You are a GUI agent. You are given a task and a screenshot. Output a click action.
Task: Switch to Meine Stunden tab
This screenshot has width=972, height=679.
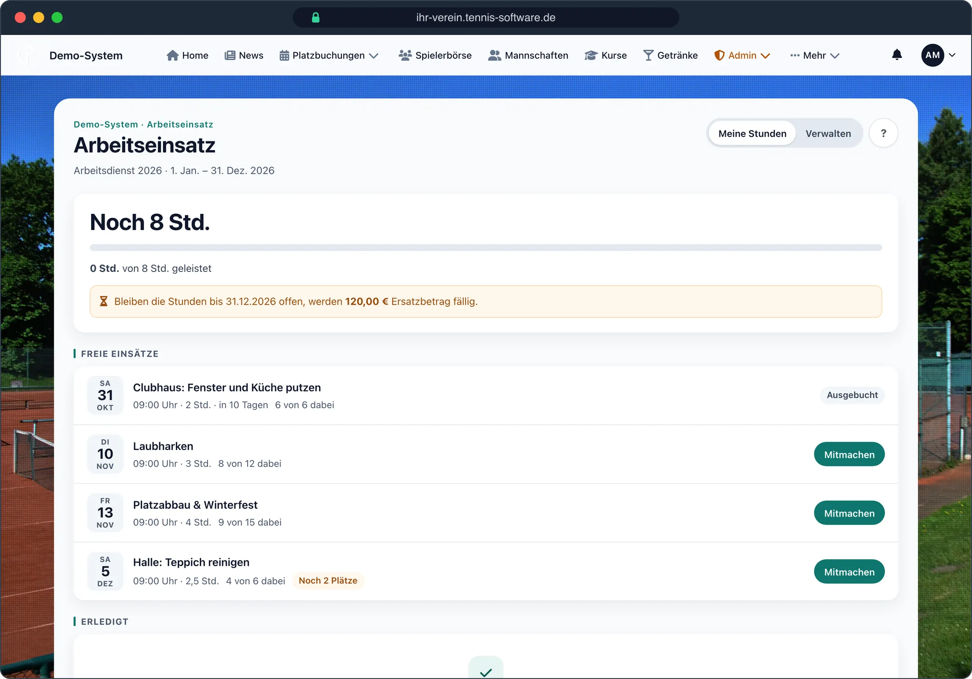[752, 133]
